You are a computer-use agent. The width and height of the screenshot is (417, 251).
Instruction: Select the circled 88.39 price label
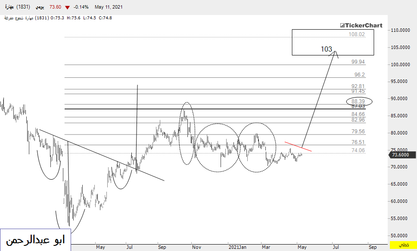click(x=358, y=101)
